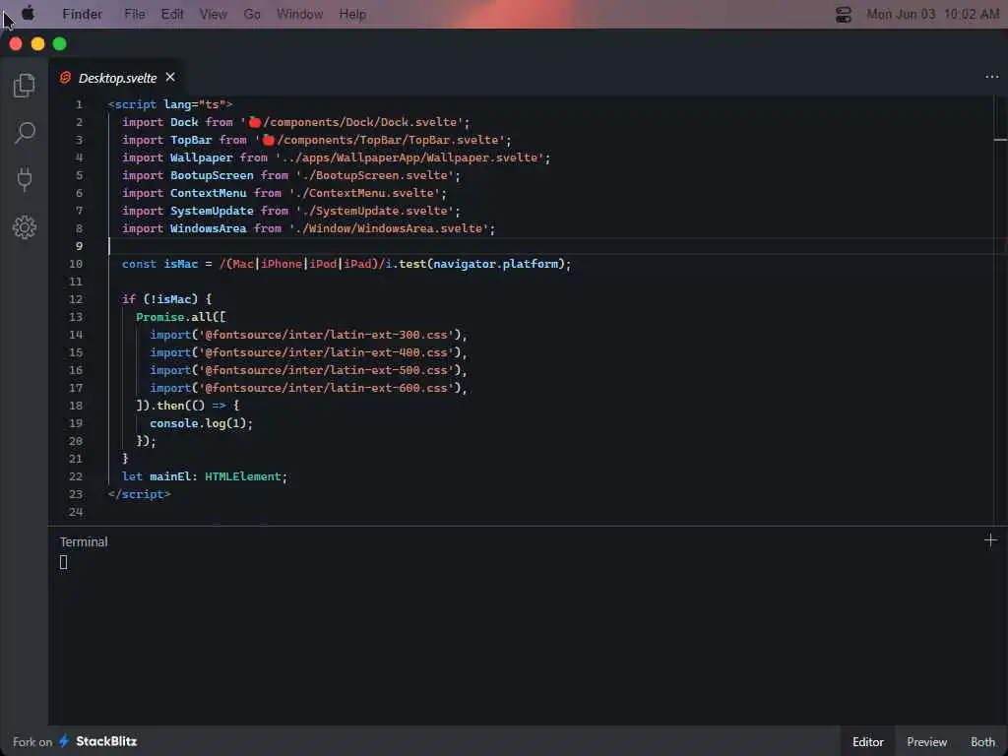Open the View menu
The image size is (1008, 756).
[x=213, y=14]
